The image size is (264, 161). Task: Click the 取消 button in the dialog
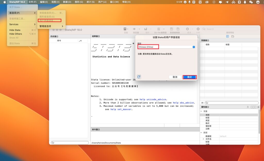175,77
